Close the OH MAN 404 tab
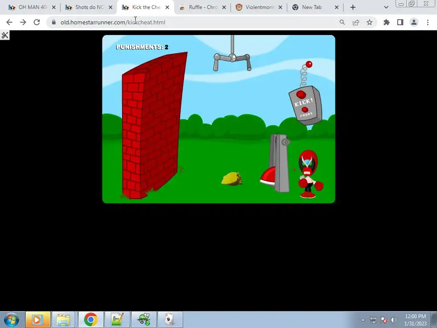 point(54,7)
